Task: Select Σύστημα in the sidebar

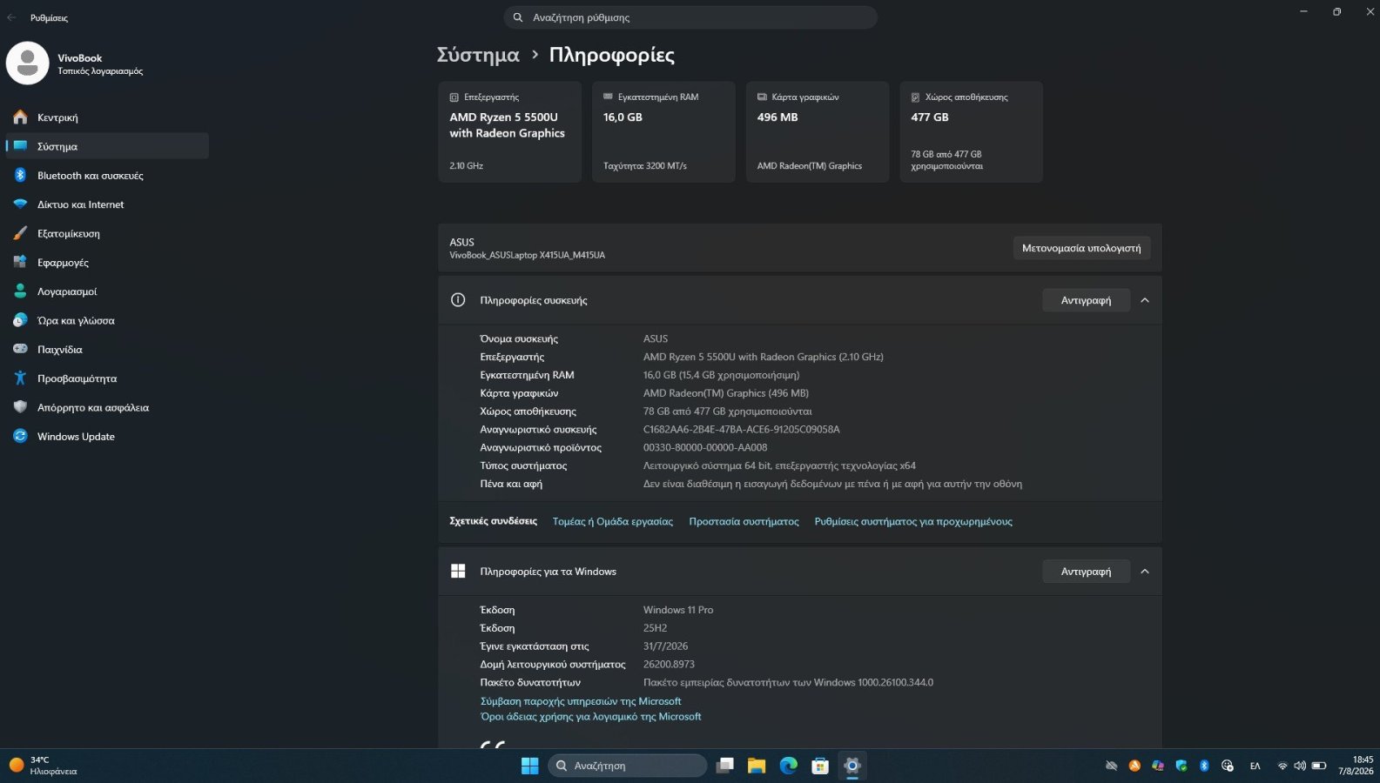Action: (x=106, y=146)
